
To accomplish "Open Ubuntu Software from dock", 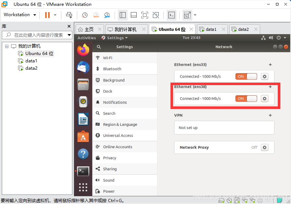I will [x=83, y=136].
